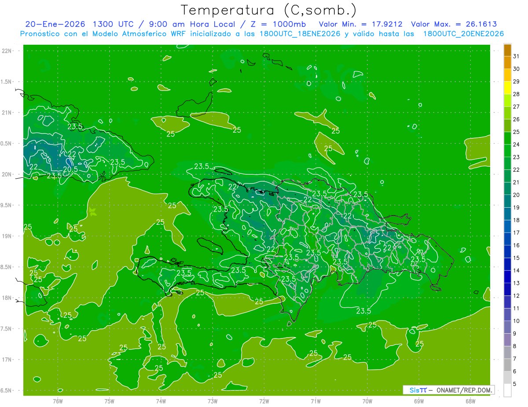Viewport: 528px width, 407px height.
Task: Pick the gray swatch between 6 and 7
Action: [507, 365]
